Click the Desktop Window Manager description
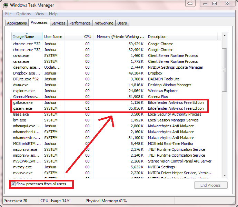This screenshot has width=238, height=207. pos(170,85)
